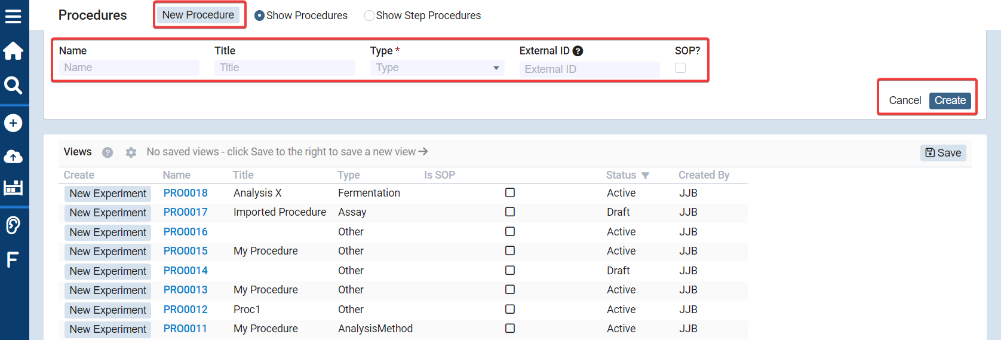
Task: Open the cloud upload icon in the sidebar
Action: 13,157
